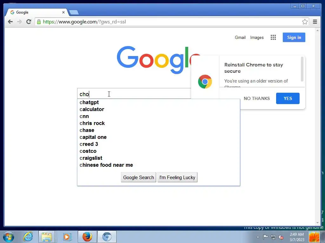Image resolution: width=325 pixels, height=243 pixels.
Task: Open Gmail link
Action: pos(240,37)
